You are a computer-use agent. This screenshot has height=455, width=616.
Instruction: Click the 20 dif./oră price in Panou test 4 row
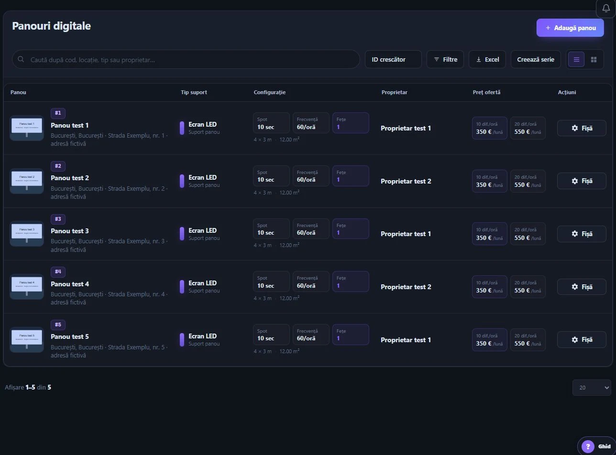pos(528,287)
